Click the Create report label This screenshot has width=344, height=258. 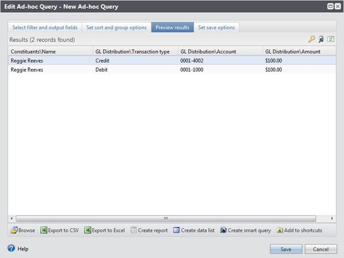[153, 230]
